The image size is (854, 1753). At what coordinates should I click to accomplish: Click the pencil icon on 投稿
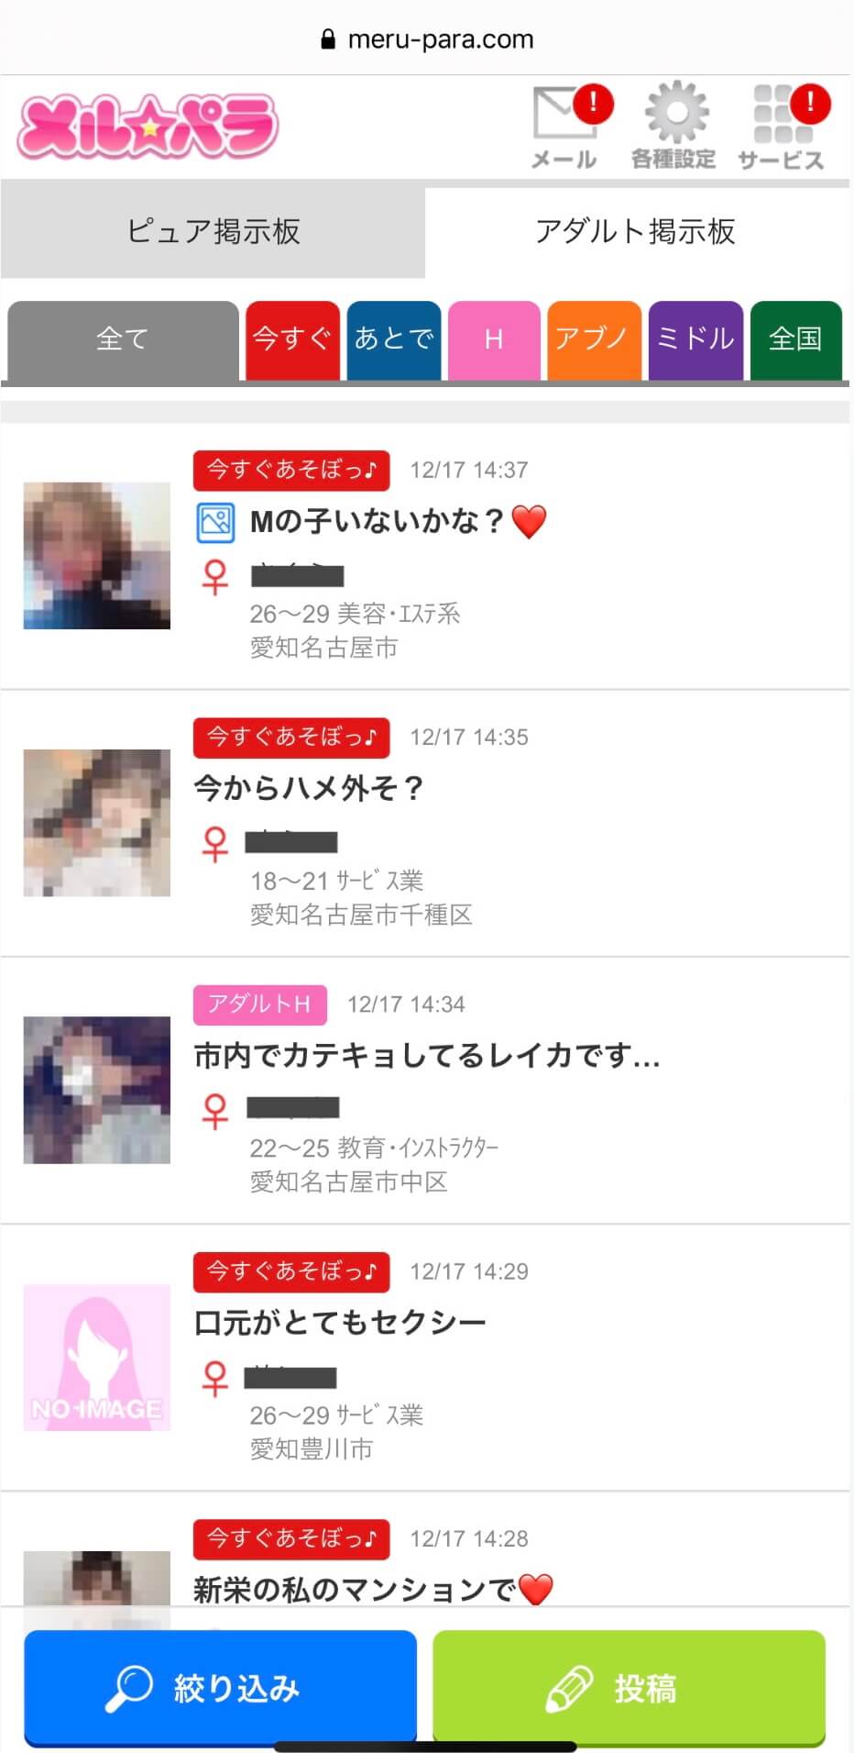pos(569,1688)
